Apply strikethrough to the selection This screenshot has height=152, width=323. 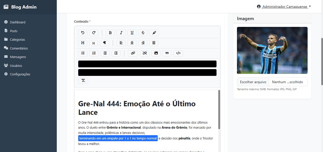coord(143,33)
